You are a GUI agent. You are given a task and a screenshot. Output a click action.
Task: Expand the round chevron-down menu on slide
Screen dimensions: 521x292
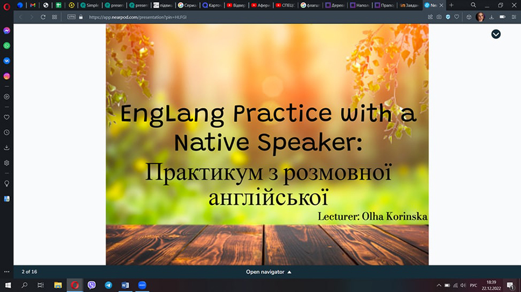click(496, 34)
